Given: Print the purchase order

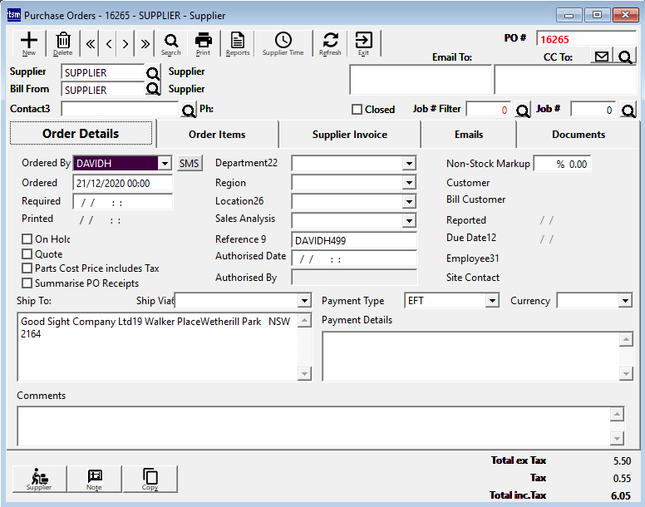Looking at the screenshot, I should click(x=203, y=42).
